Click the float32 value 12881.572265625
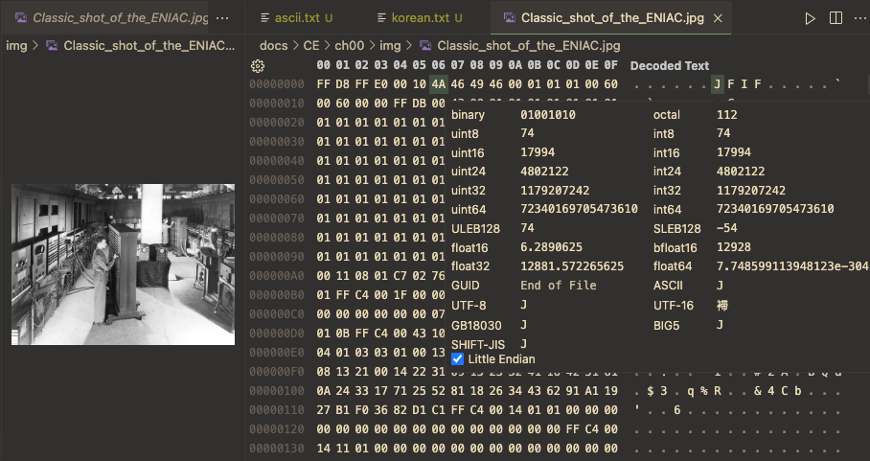The width and height of the screenshot is (870, 461). pos(572,266)
